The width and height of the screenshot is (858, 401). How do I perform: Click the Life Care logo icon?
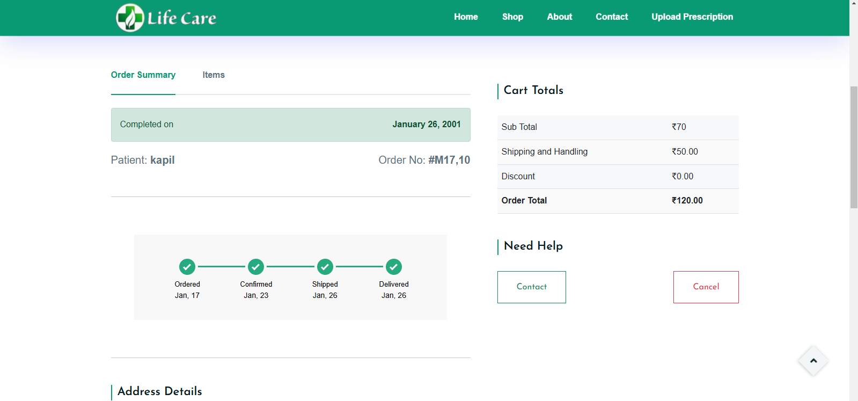(x=130, y=18)
